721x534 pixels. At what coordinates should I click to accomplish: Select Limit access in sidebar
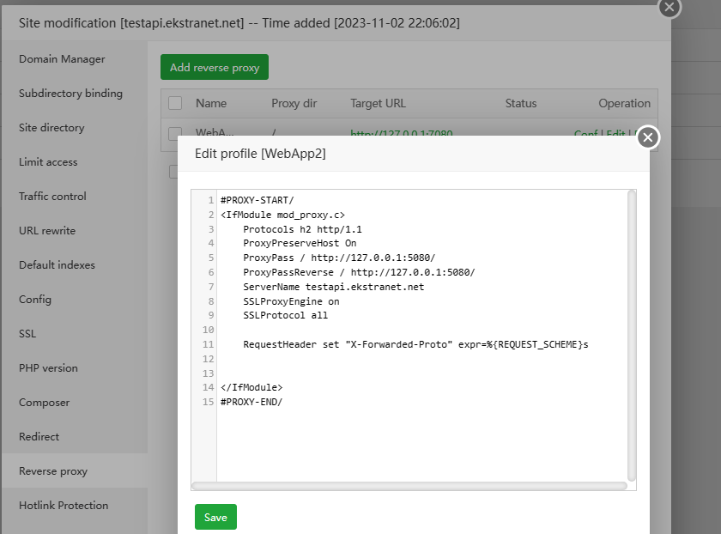point(48,162)
